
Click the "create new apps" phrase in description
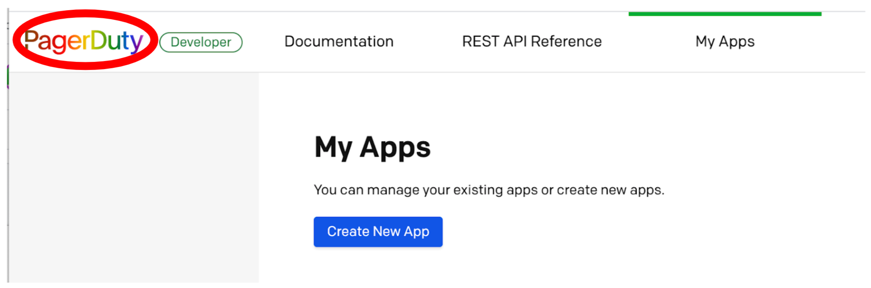(610, 190)
